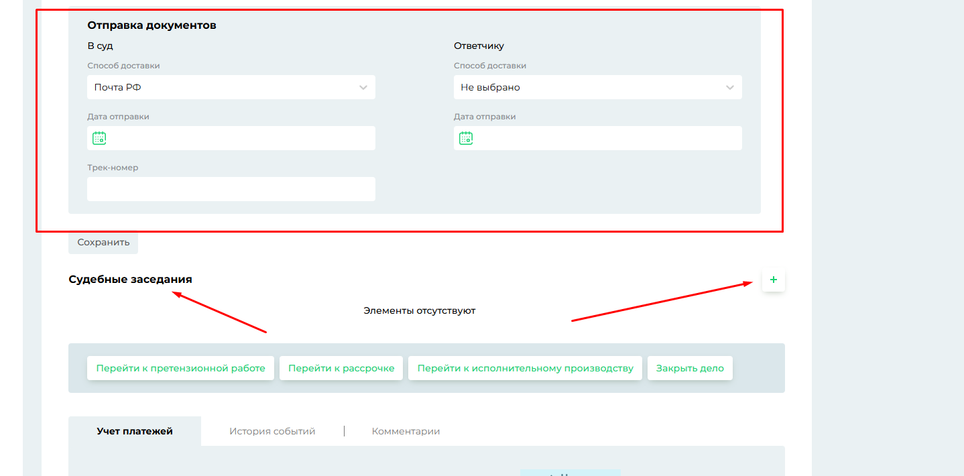Open the defendant send date calendar icon

466,138
